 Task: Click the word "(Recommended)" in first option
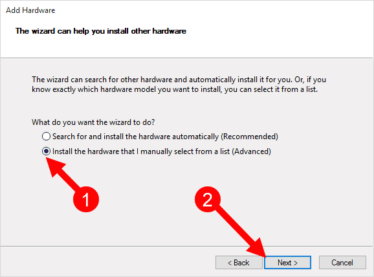point(250,137)
